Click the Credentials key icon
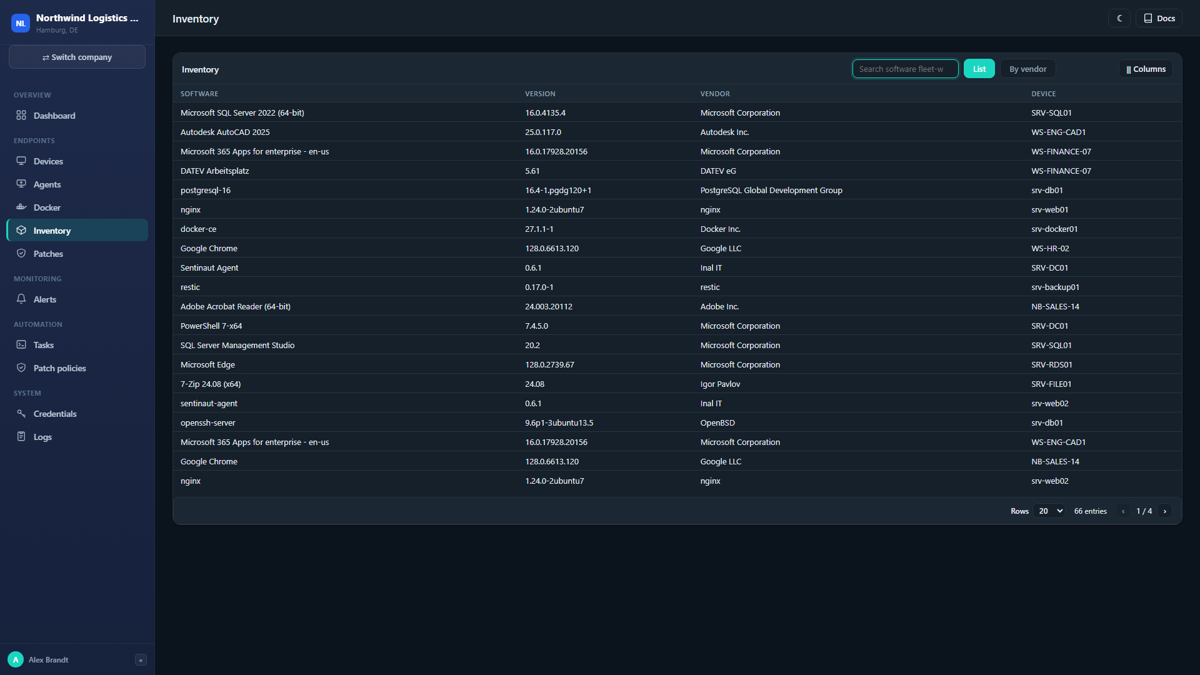This screenshot has height=675, width=1200. pyautogui.click(x=21, y=414)
